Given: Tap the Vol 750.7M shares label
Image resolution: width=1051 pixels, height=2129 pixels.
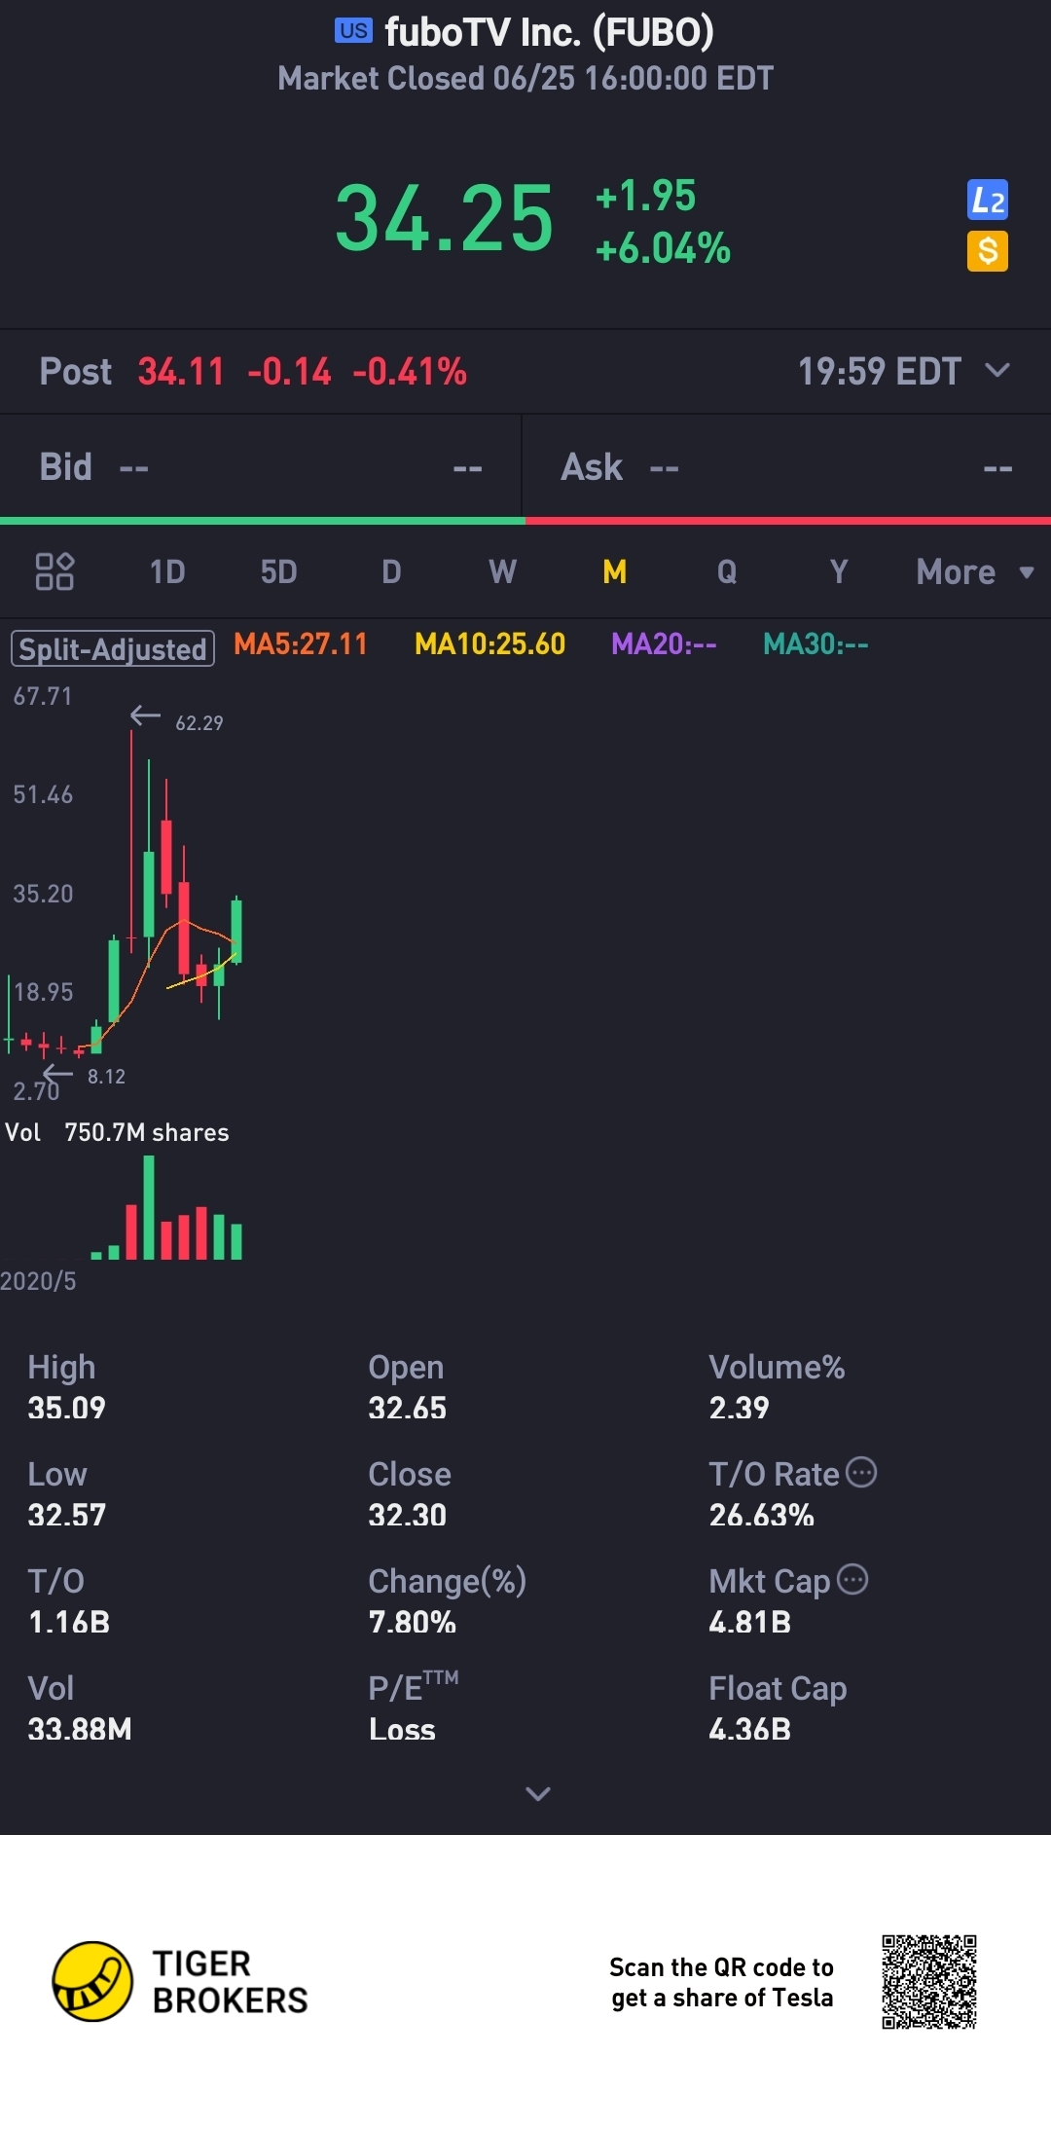Looking at the screenshot, I should (117, 1132).
